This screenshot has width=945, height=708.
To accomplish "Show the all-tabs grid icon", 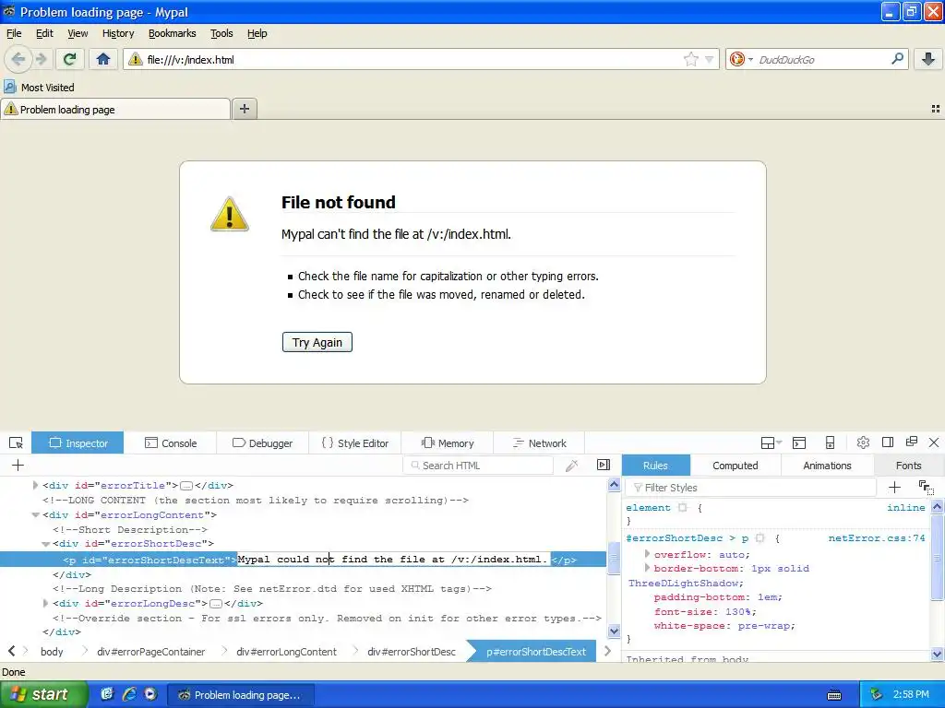I will (936, 109).
